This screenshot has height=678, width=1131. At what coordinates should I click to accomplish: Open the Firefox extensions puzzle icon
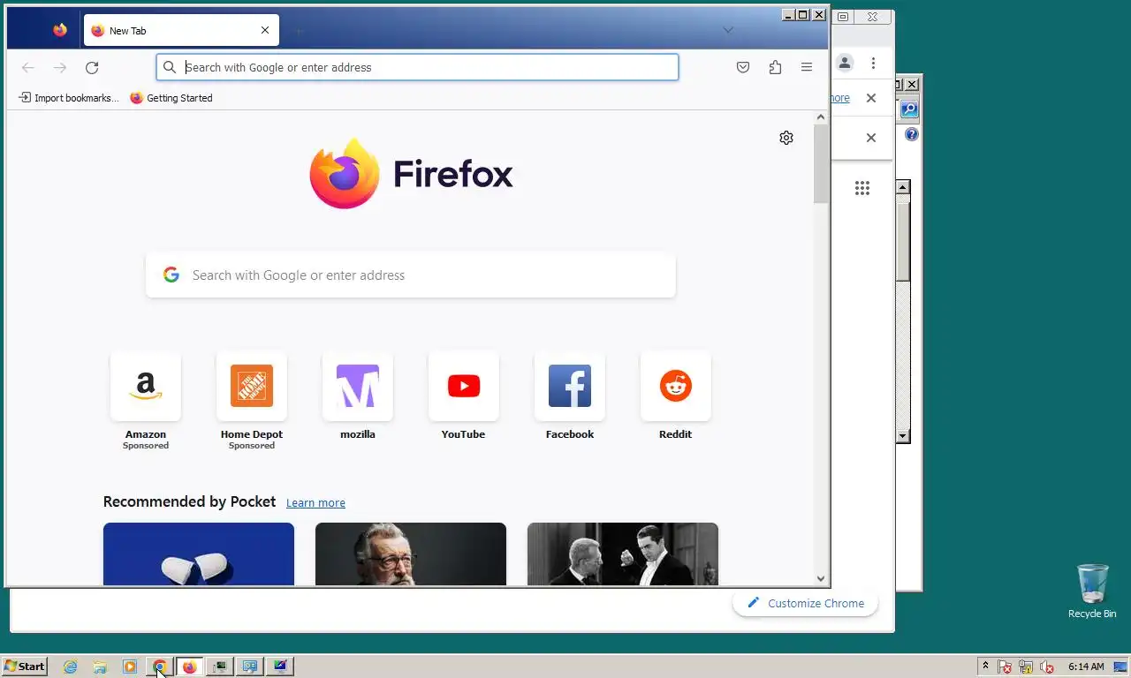tap(775, 68)
